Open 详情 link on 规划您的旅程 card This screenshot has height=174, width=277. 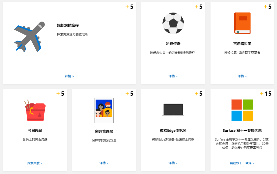click(69, 76)
